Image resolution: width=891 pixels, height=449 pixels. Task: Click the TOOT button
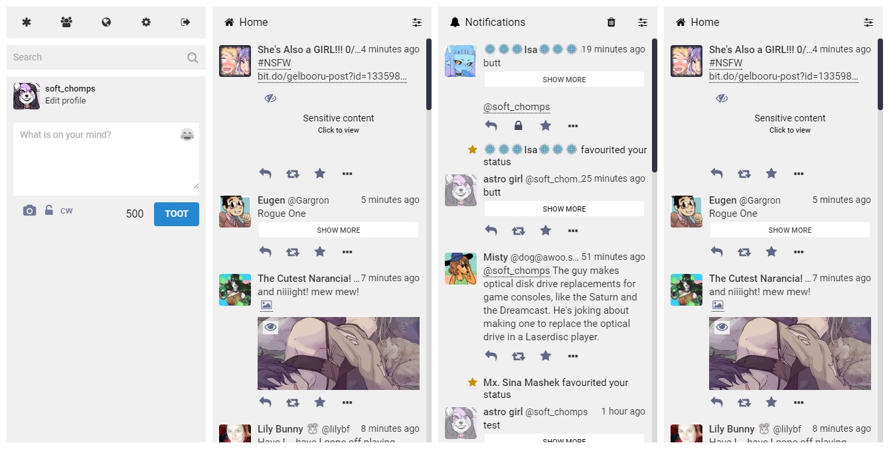177,214
